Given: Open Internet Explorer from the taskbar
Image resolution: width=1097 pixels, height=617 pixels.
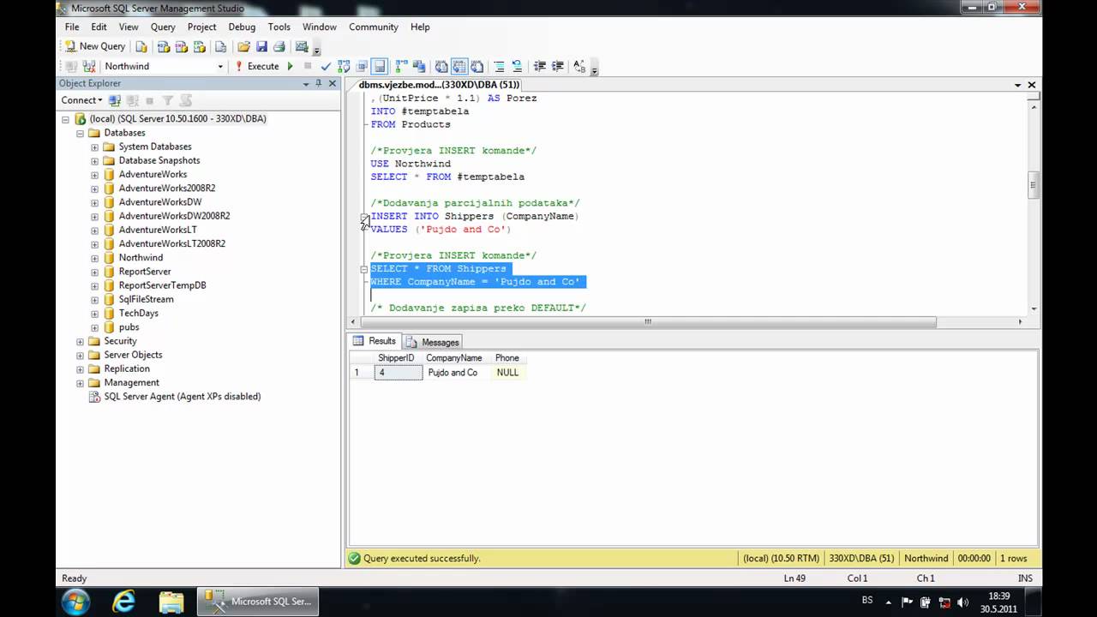Looking at the screenshot, I should (x=124, y=602).
